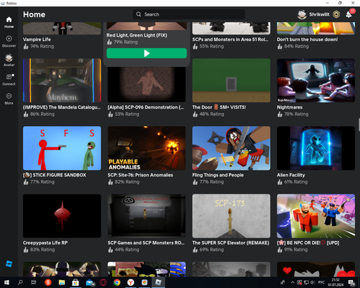Open Windows taskbar search
This screenshot has width=360, height=288.
pyautogui.click(x=20, y=282)
